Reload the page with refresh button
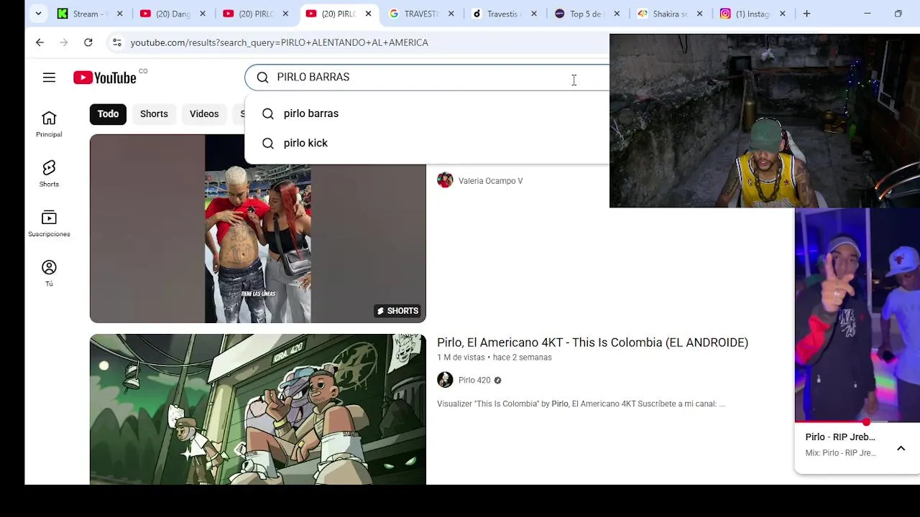Screen dimensions: 920x517 click(x=88, y=42)
